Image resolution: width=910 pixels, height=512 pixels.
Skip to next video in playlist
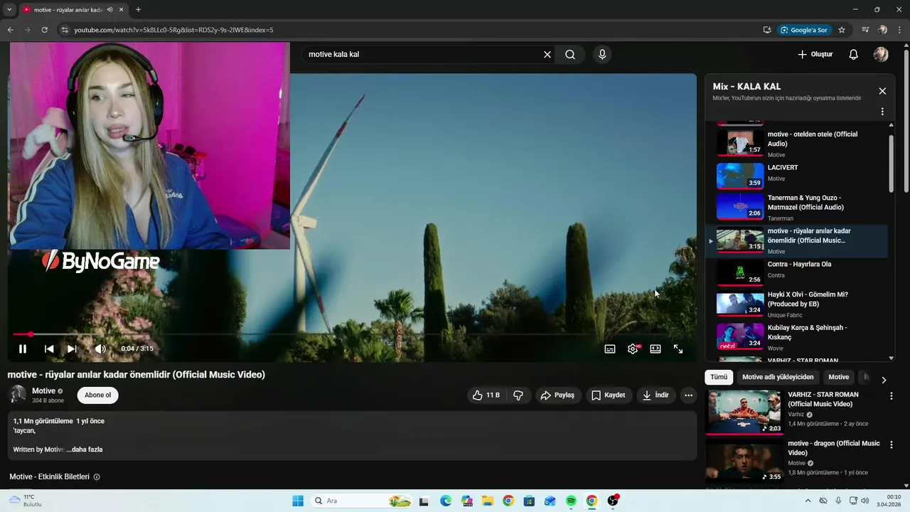72,348
